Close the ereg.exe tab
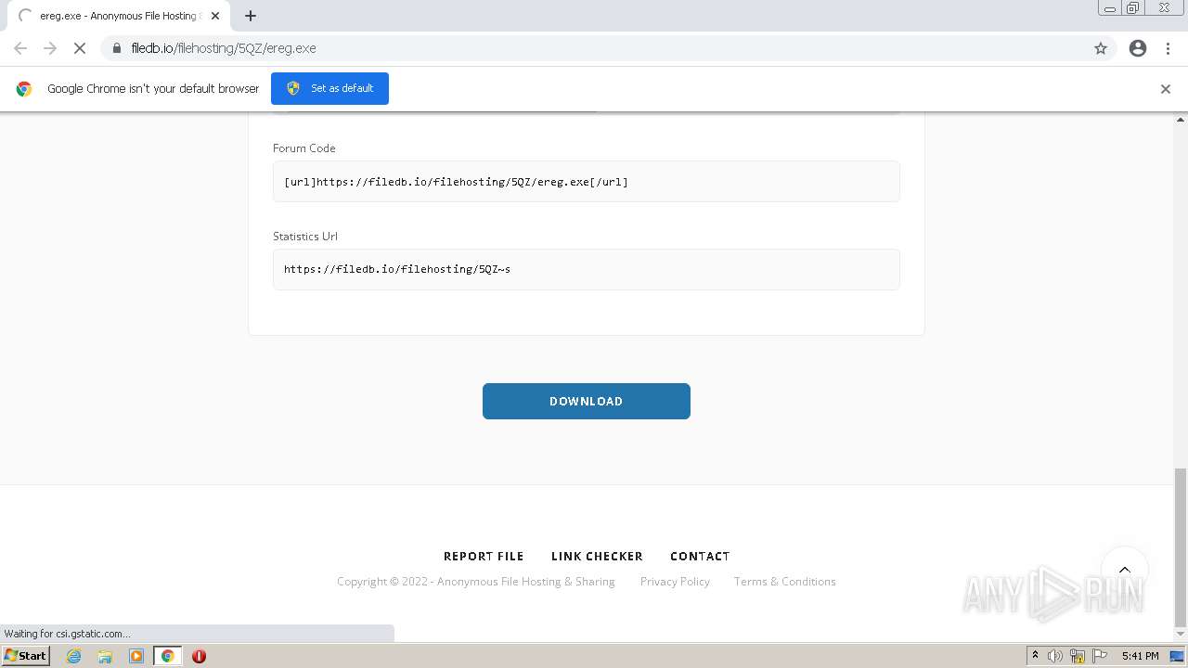 (x=215, y=16)
